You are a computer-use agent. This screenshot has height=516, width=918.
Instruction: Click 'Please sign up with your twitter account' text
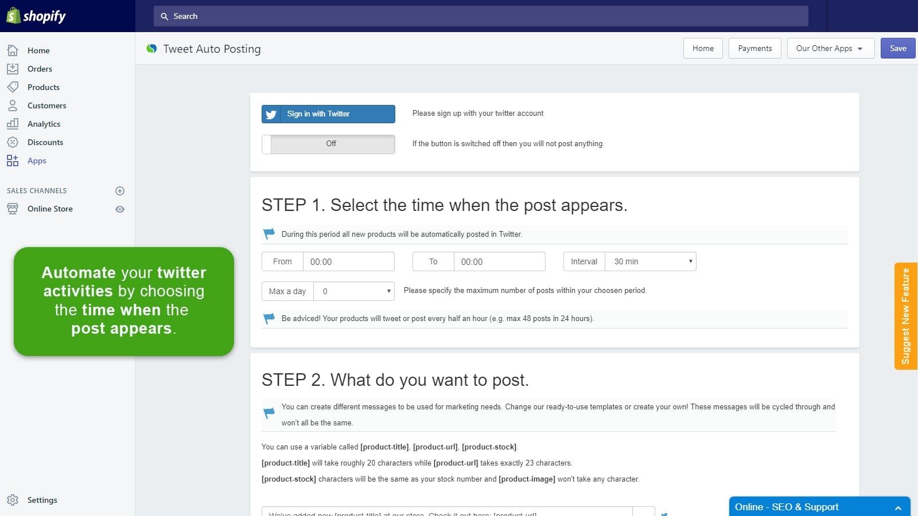pyautogui.click(x=478, y=114)
